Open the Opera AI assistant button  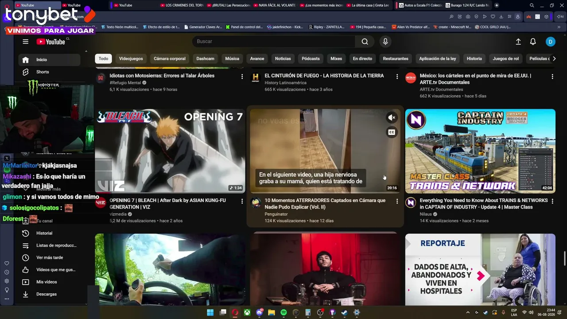click(x=560, y=16)
